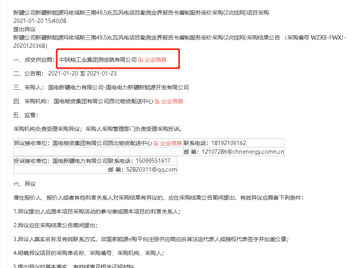Click the phone number 15099551617
The width and height of the screenshot is (363, 268).
coord(153,161)
